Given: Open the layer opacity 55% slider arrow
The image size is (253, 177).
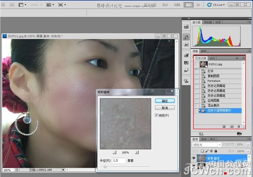Looking at the screenshot, I should point(248,144).
